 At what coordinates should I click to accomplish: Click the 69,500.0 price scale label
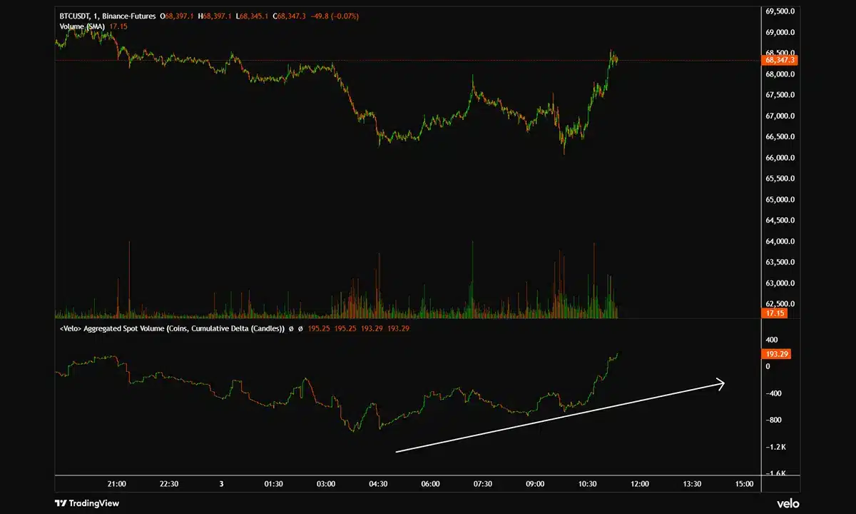pyautogui.click(x=780, y=11)
